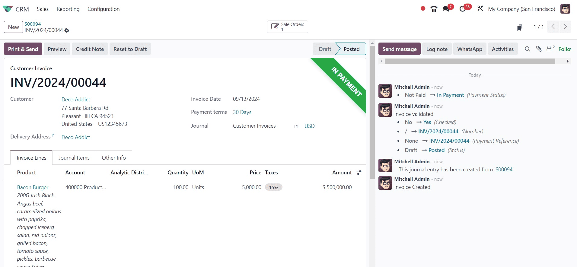Click the red recording indicator icon

[423, 8]
